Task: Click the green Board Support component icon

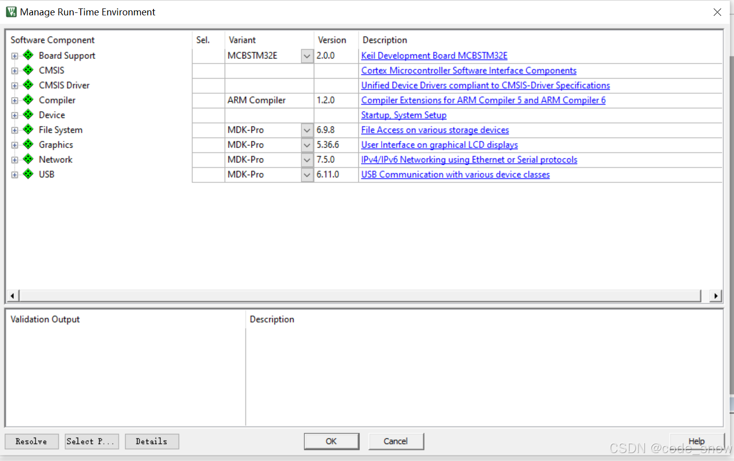Action: 28,55
